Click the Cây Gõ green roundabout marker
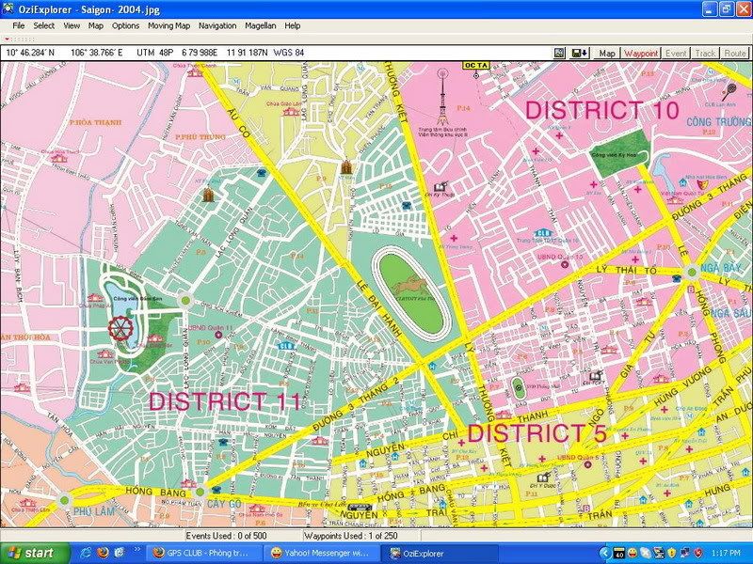The height and width of the screenshot is (564, 753). pos(200,492)
